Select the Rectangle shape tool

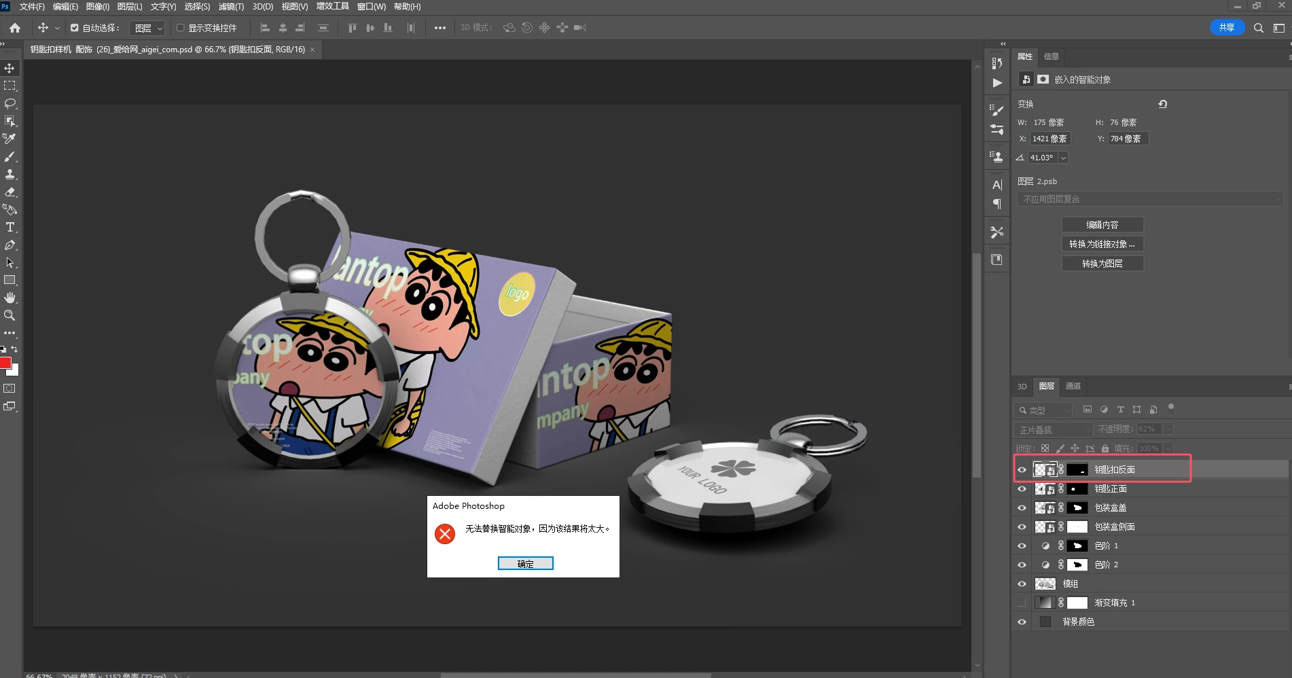click(10, 281)
